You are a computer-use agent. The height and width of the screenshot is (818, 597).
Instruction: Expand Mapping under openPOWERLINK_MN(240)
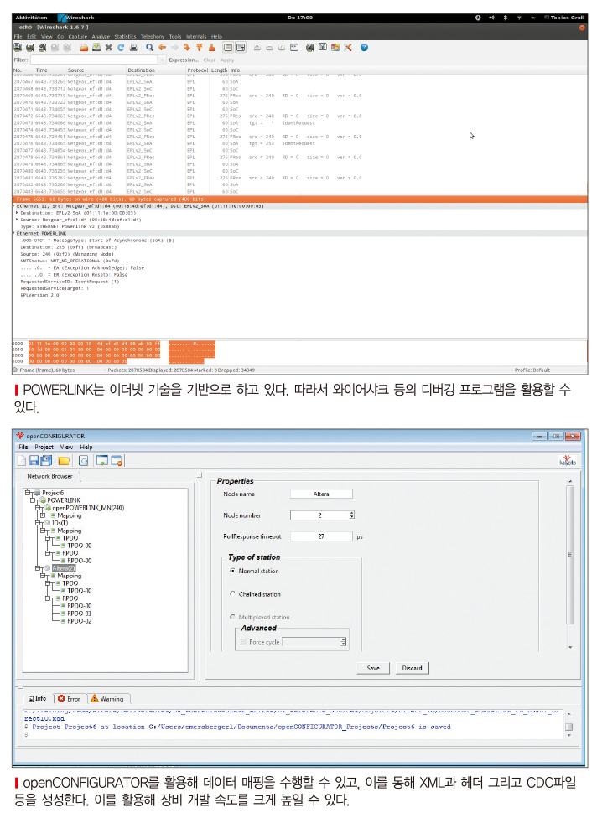coord(43,515)
